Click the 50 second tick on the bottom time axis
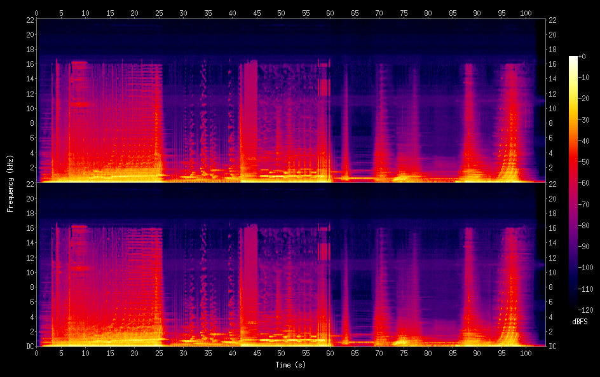Screen dimensions: 600x377 (x=281, y=353)
